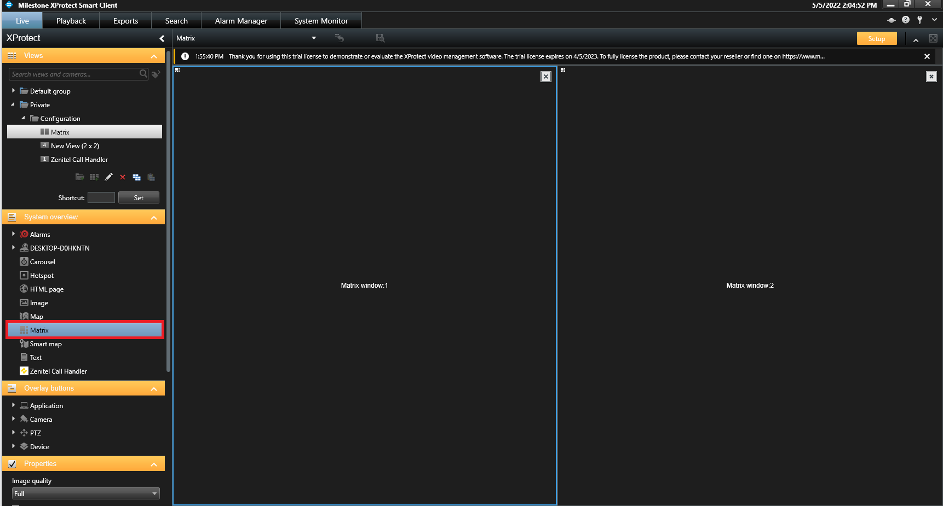Close the Matrix window 1 pane
This screenshot has width=943, height=506.
click(x=546, y=77)
